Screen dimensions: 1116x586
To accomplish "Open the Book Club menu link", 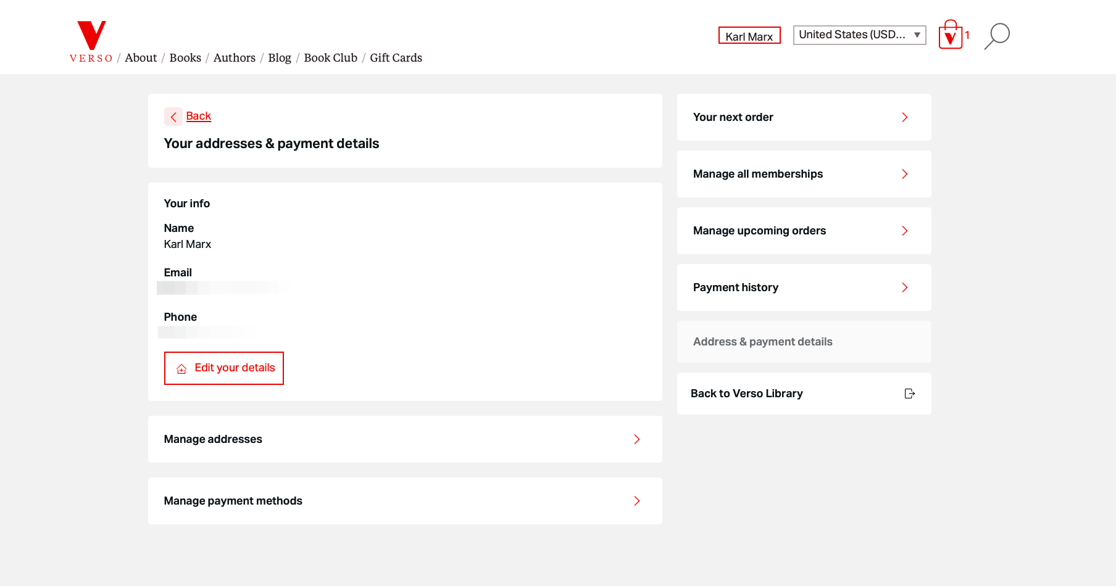I will tap(330, 58).
